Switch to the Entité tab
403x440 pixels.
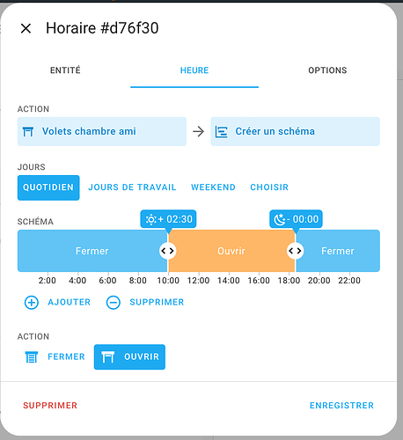65,70
